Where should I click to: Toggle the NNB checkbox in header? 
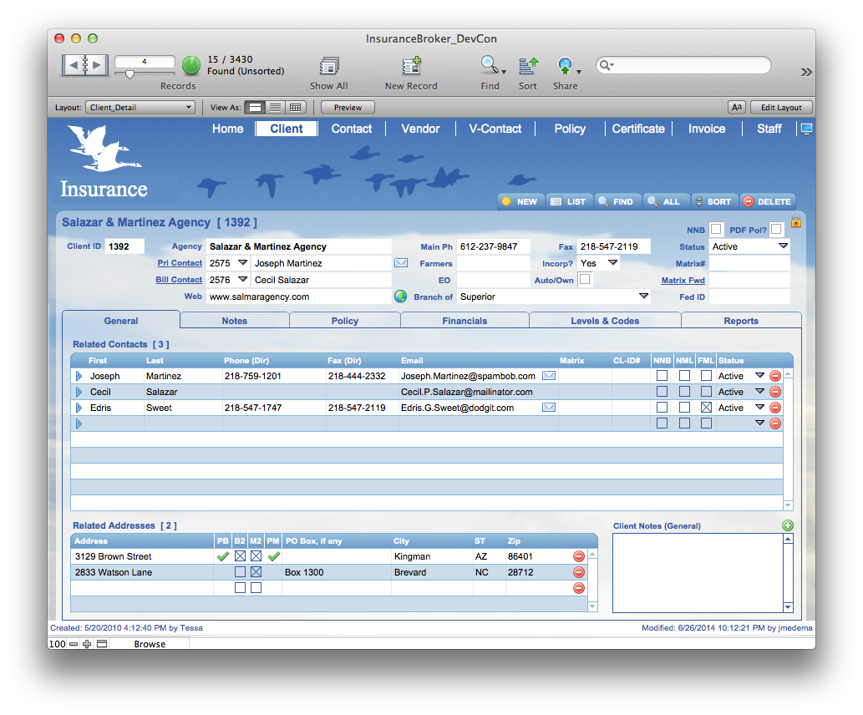click(716, 229)
